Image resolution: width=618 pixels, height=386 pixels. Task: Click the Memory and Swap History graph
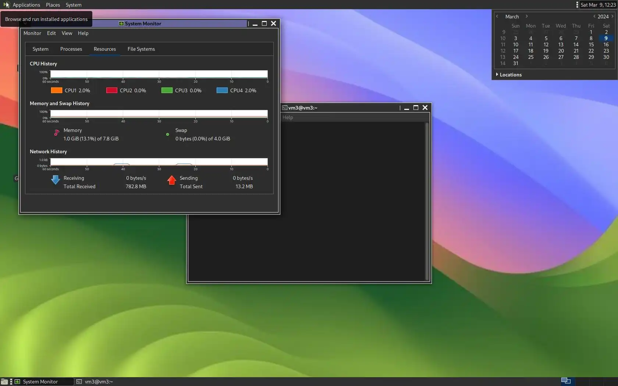click(x=159, y=114)
